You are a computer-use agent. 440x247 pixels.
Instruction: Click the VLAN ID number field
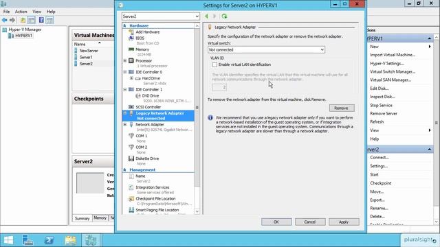(x=219, y=87)
